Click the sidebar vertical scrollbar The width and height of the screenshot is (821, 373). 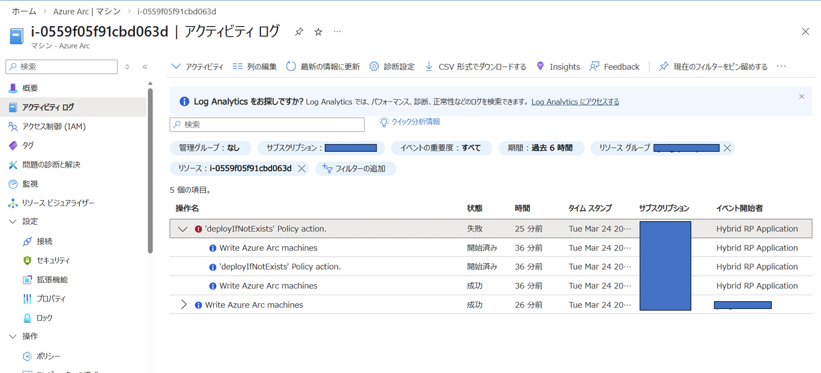coord(150,170)
